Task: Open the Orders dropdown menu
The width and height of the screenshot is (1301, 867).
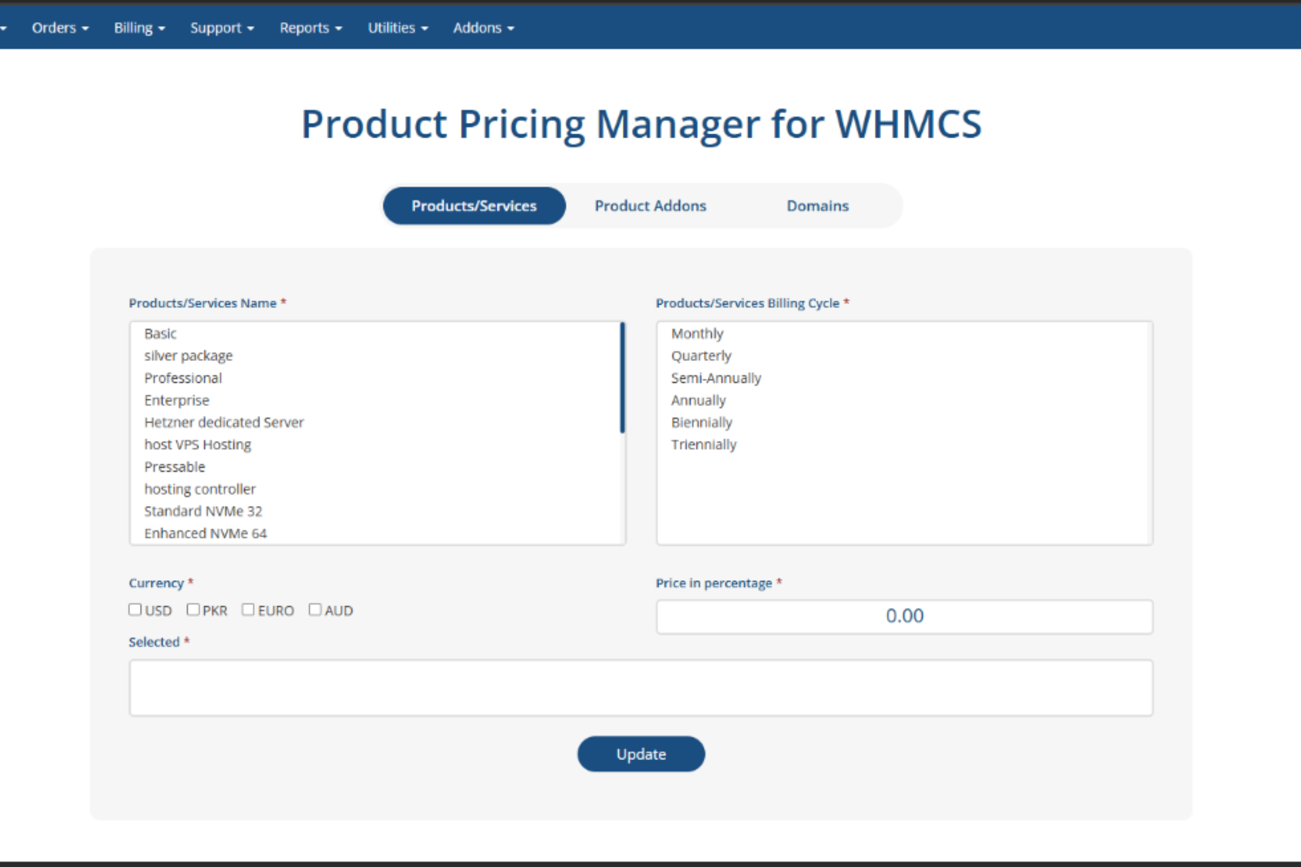Action: pyautogui.click(x=60, y=28)
